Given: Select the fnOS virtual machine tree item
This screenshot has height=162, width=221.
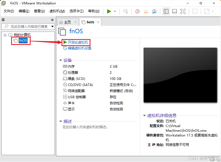Looking at the screenshot, I should pos(23,40).
